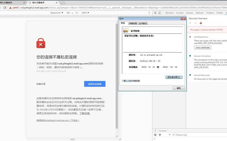Switch to the Console panel tab

180,13
